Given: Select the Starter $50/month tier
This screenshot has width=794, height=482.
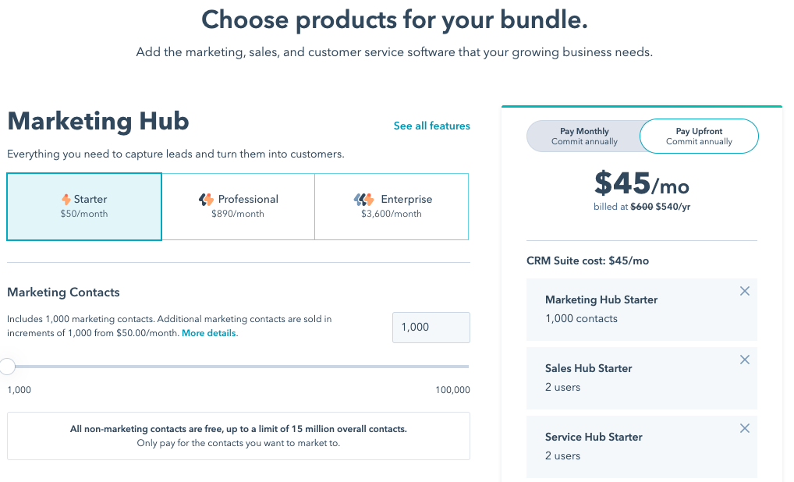Looking at the screenshot, I should pos(83,206).
